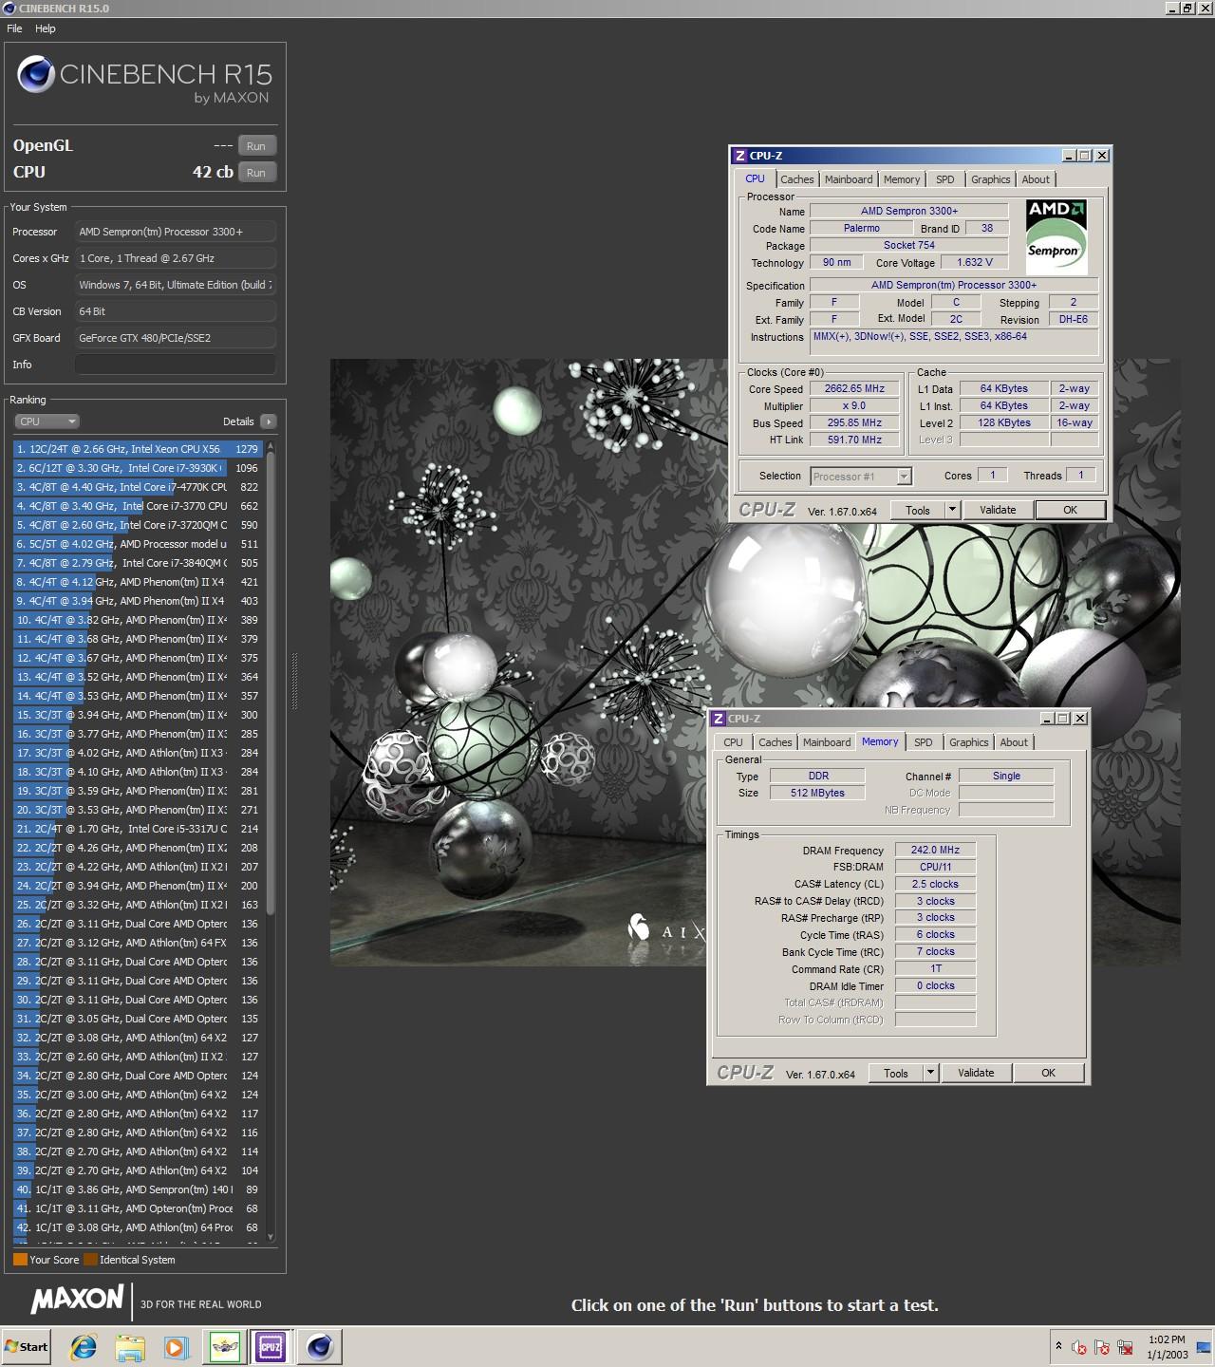This screenshot has width=1215, height=1367.
Task: Open the Start menu
Action: [27, 1346]
